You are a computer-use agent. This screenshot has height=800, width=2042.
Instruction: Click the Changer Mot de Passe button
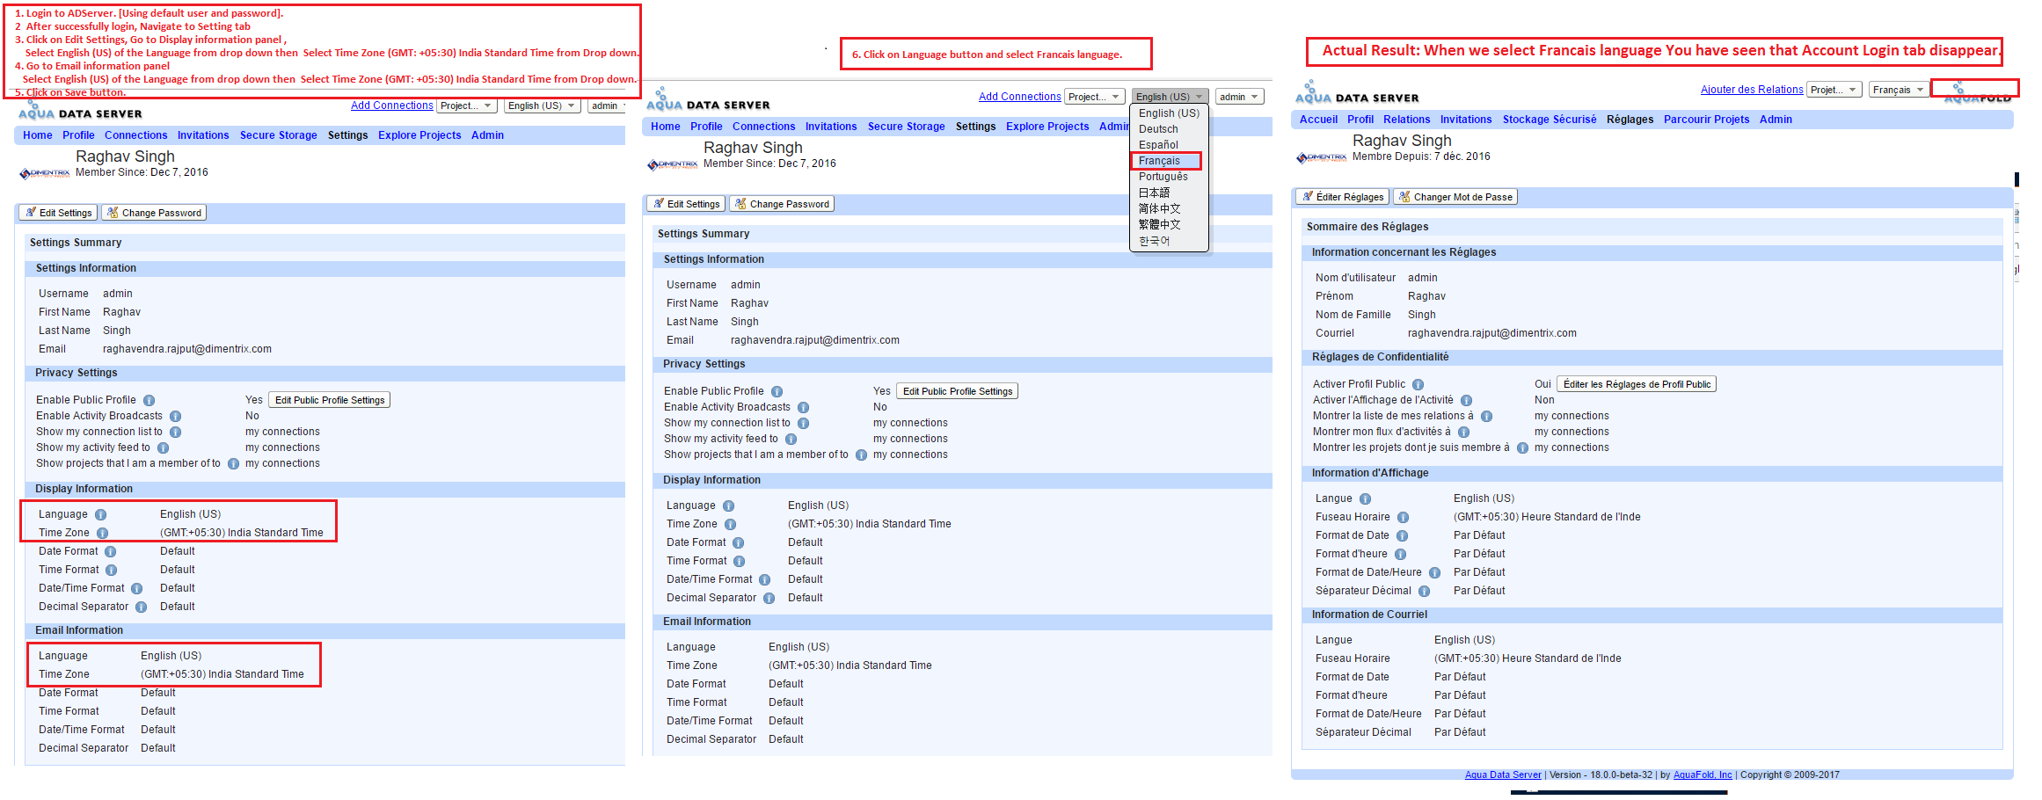(x=1455, y=197)
